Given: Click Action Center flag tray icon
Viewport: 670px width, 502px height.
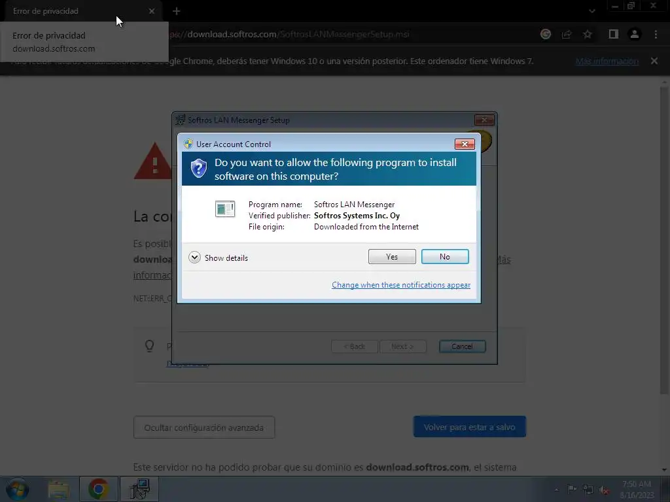Looking at the screenshot, I should (572, 490).
